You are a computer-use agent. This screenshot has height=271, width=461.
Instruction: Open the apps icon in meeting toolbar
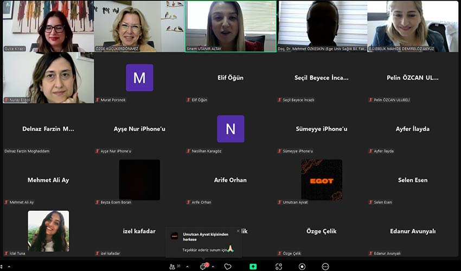click(x=278, y=267)
